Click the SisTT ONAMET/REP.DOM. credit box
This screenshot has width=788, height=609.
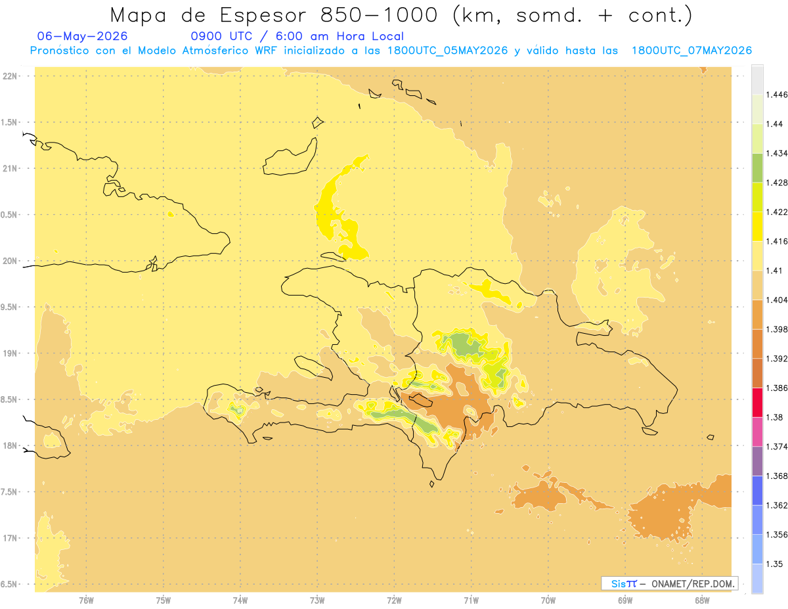[670, 583]
